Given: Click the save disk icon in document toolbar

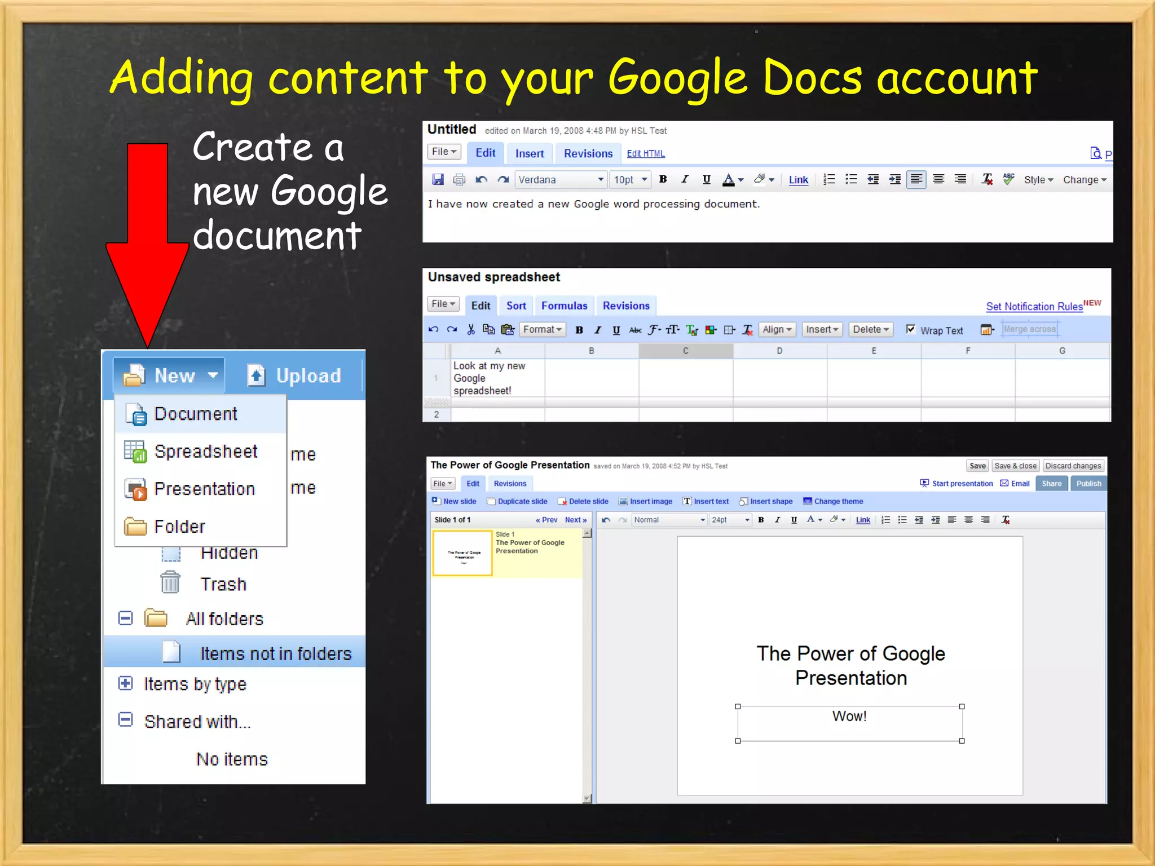Looking at the screenshot, I should pos(438,179).
